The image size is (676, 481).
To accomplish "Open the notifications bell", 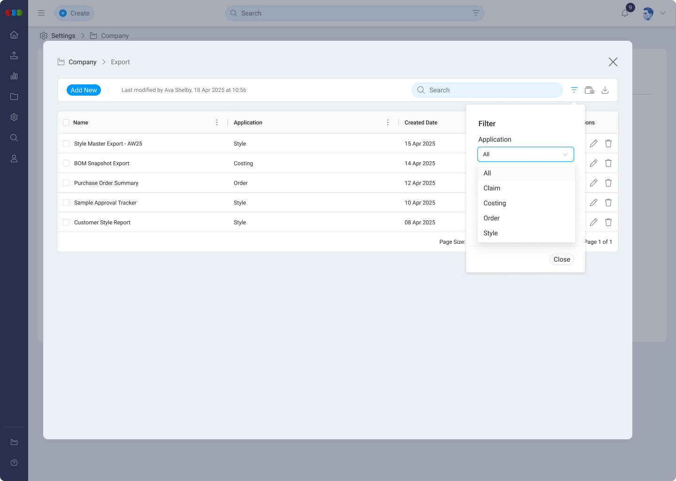I will [x=625, y=13].
